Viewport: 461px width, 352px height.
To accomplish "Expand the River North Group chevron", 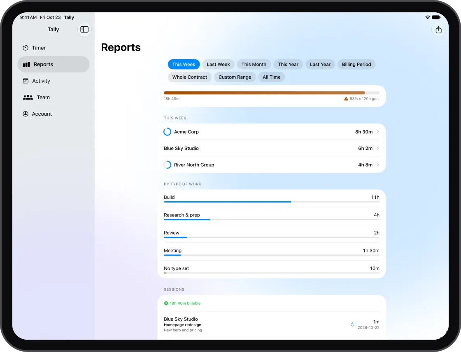I will coord(377,165).
